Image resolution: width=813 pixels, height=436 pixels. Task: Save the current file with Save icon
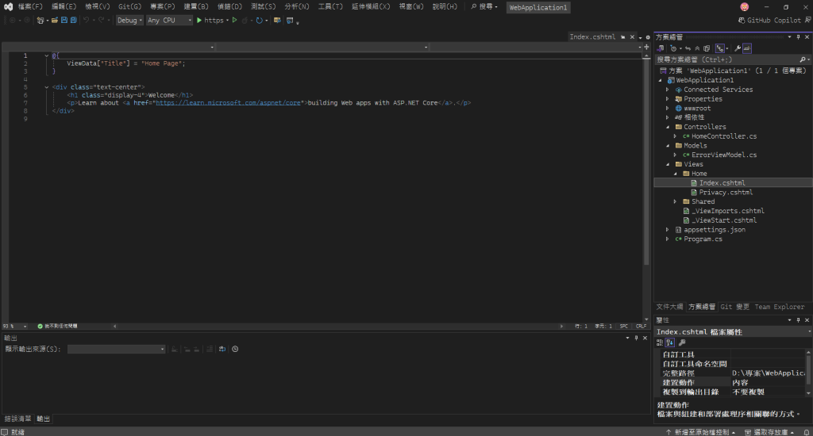click(64, 20)
